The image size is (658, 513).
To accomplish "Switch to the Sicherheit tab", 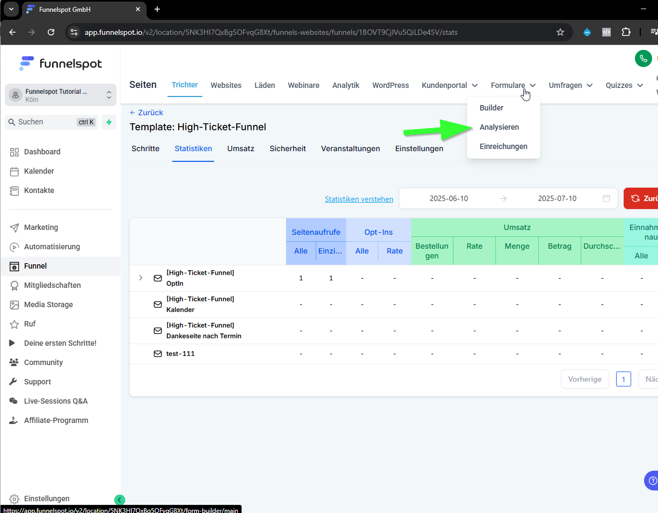I will tap(288, 148).
